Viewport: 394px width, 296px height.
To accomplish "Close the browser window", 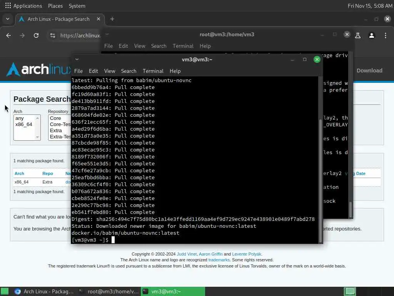I will pos(387,19).
